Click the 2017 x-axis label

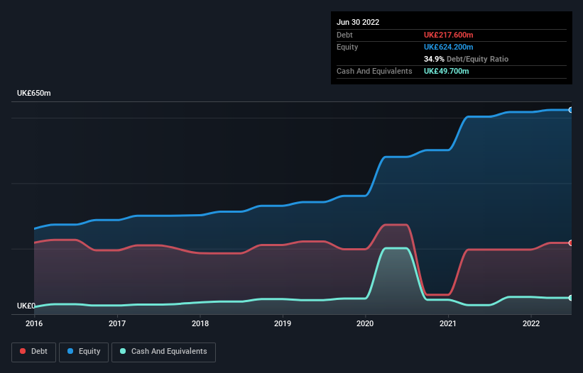pos(117,323)
